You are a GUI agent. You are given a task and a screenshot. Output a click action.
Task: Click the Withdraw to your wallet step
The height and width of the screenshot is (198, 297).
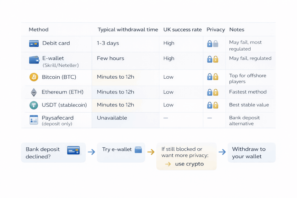pos(251,152)
